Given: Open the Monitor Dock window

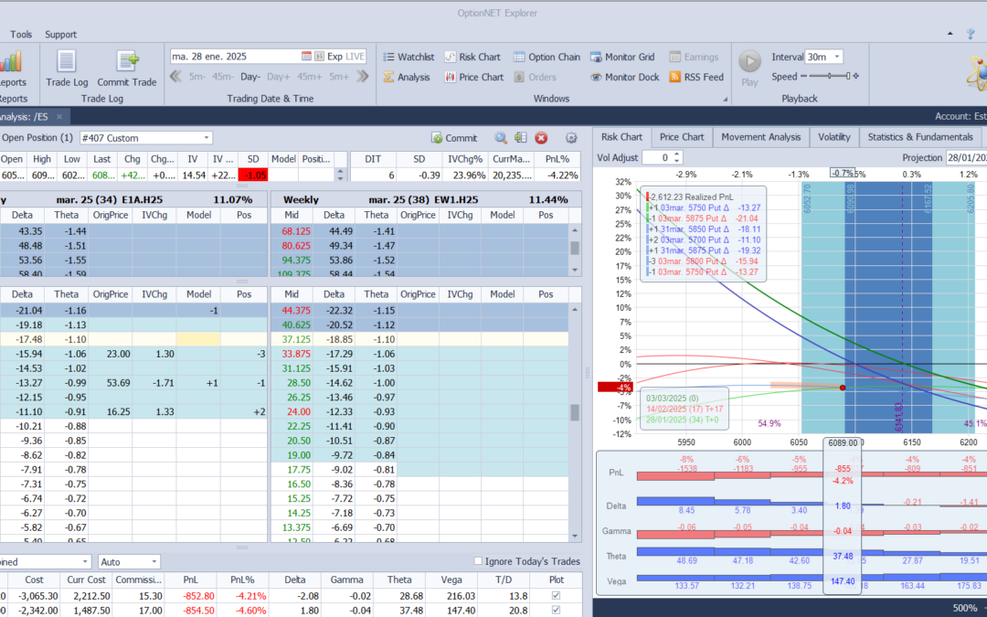Looking at the screenshot, I should coord(624,77).
